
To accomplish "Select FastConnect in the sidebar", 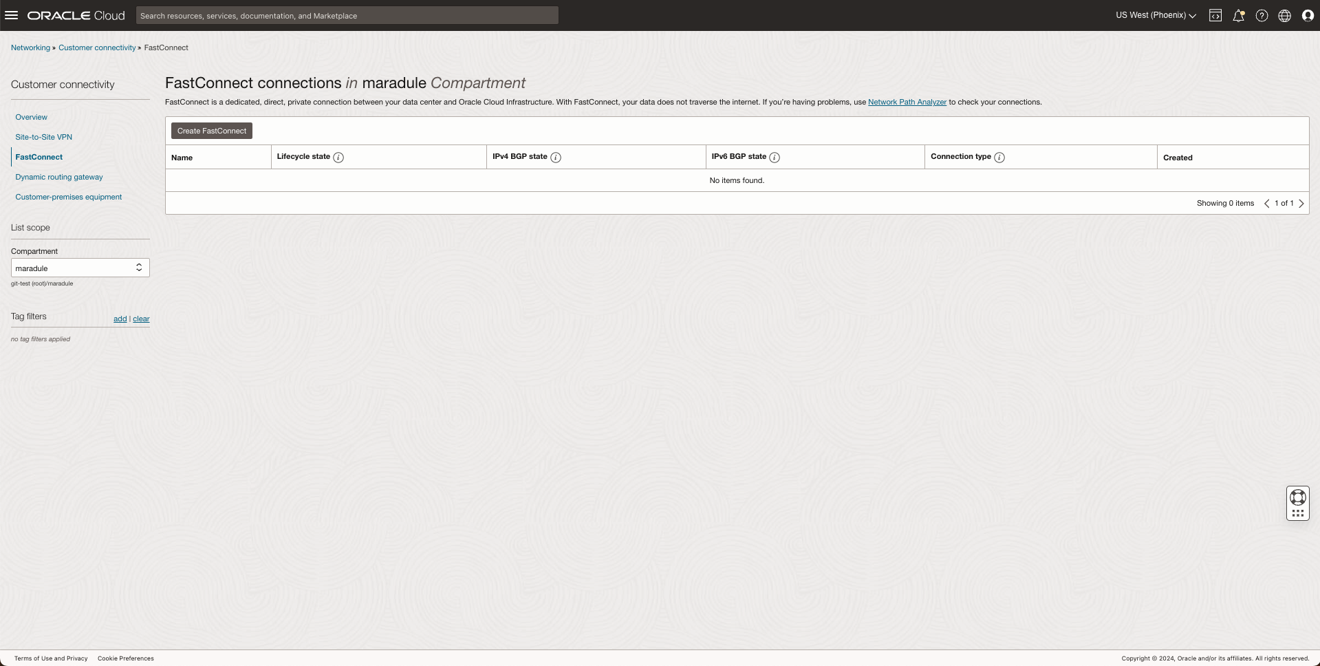I will coord(39,157).
